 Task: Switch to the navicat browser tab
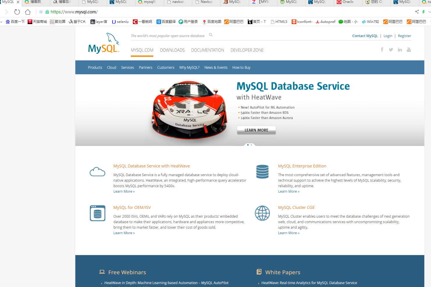pos(178,2)
